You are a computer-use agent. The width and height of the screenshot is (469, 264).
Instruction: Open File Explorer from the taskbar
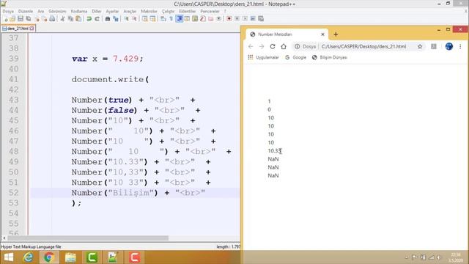click(70, 257)
